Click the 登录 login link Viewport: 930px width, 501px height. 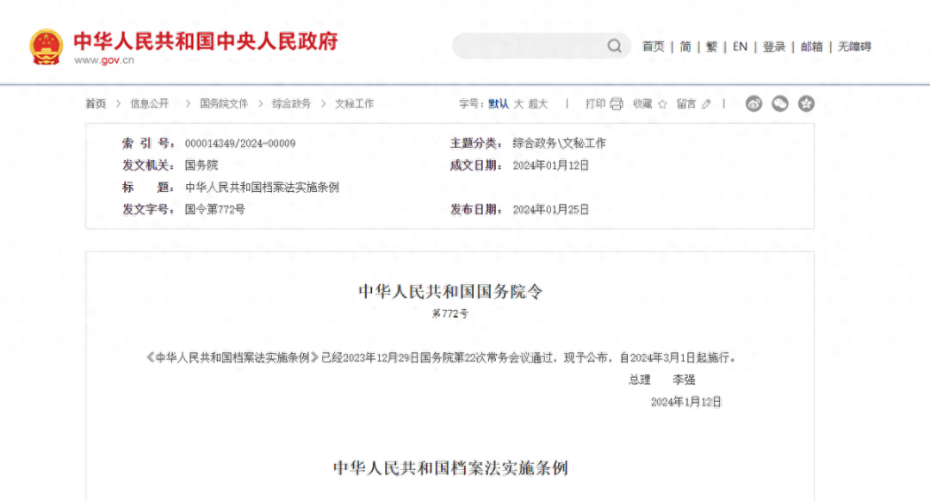coord(774,46)
